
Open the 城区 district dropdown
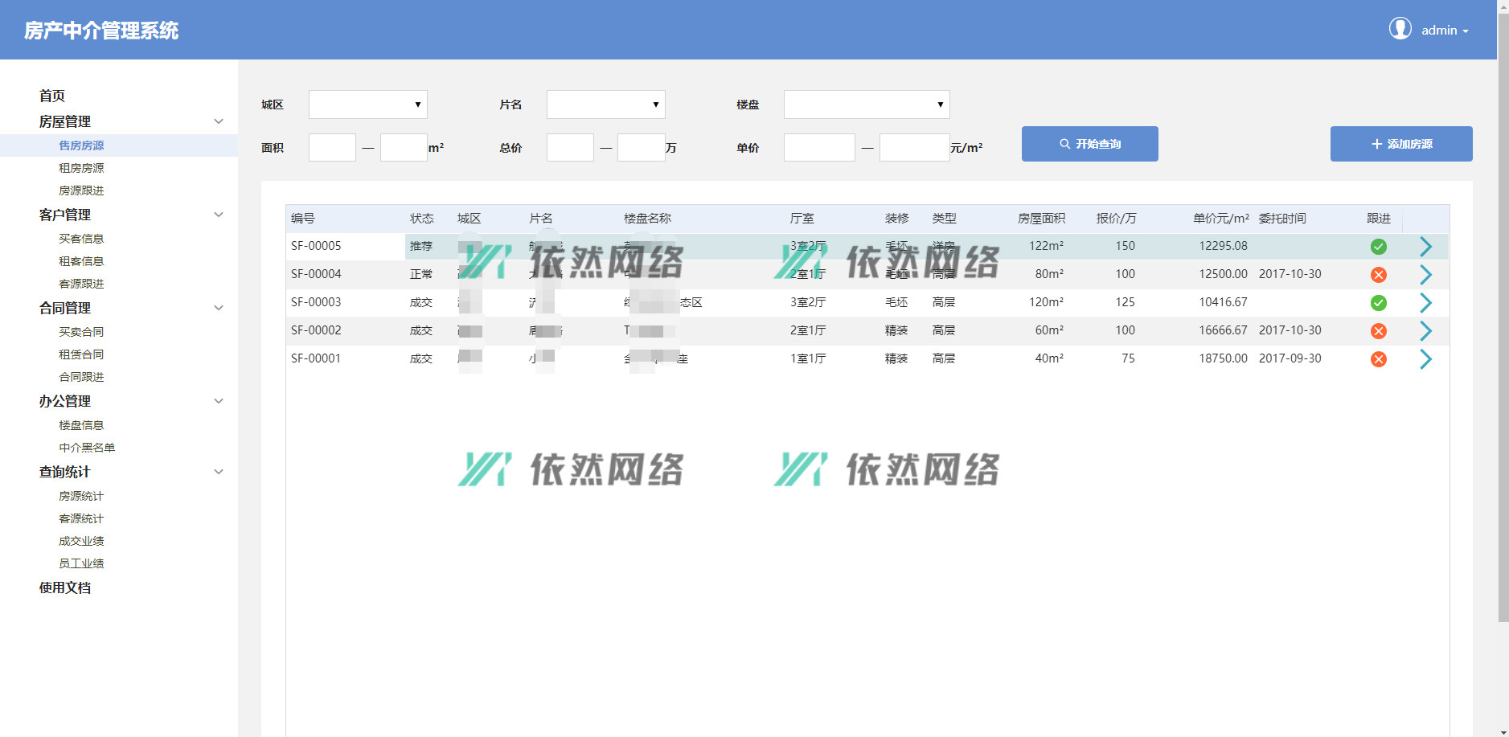pos(367,104)
